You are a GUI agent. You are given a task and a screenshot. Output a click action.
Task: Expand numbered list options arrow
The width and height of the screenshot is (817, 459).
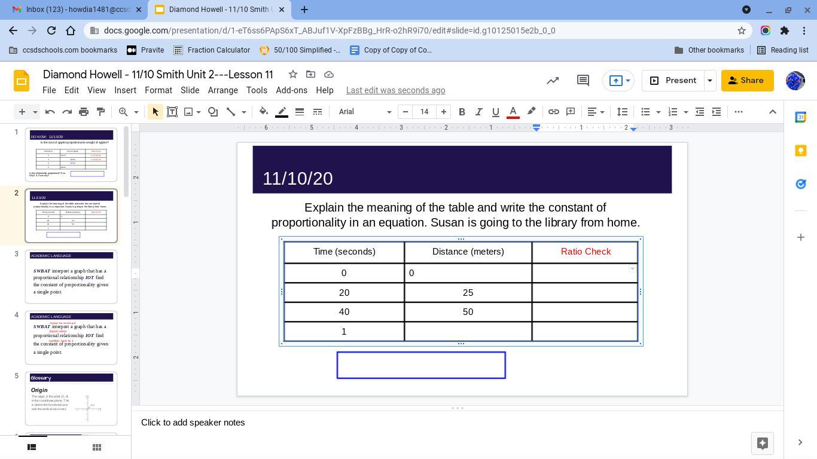coord(685,112)
